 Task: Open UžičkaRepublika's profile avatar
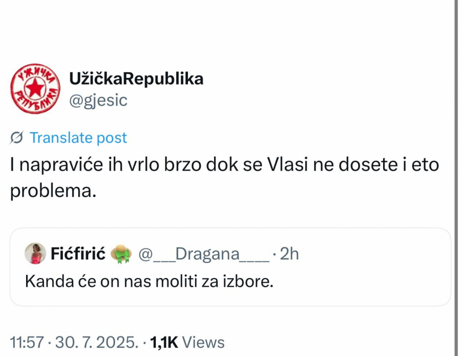[35, 88]
